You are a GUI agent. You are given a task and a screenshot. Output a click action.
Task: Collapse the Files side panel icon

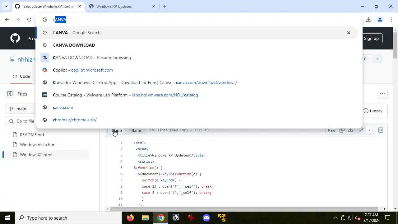click(10, 94)
